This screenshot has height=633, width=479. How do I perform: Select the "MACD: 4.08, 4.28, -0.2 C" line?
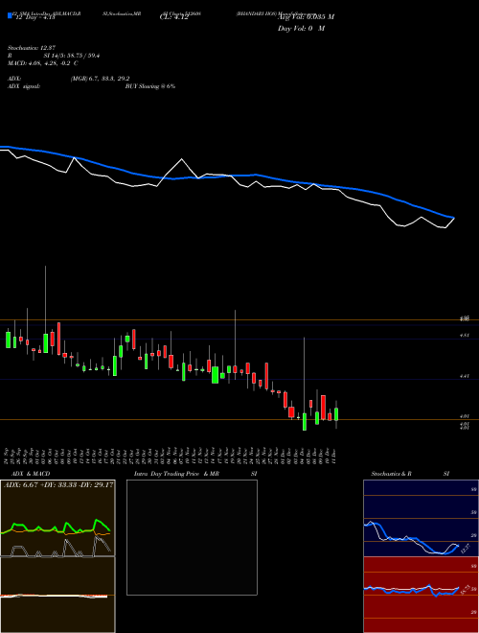[x=43, y=63]
